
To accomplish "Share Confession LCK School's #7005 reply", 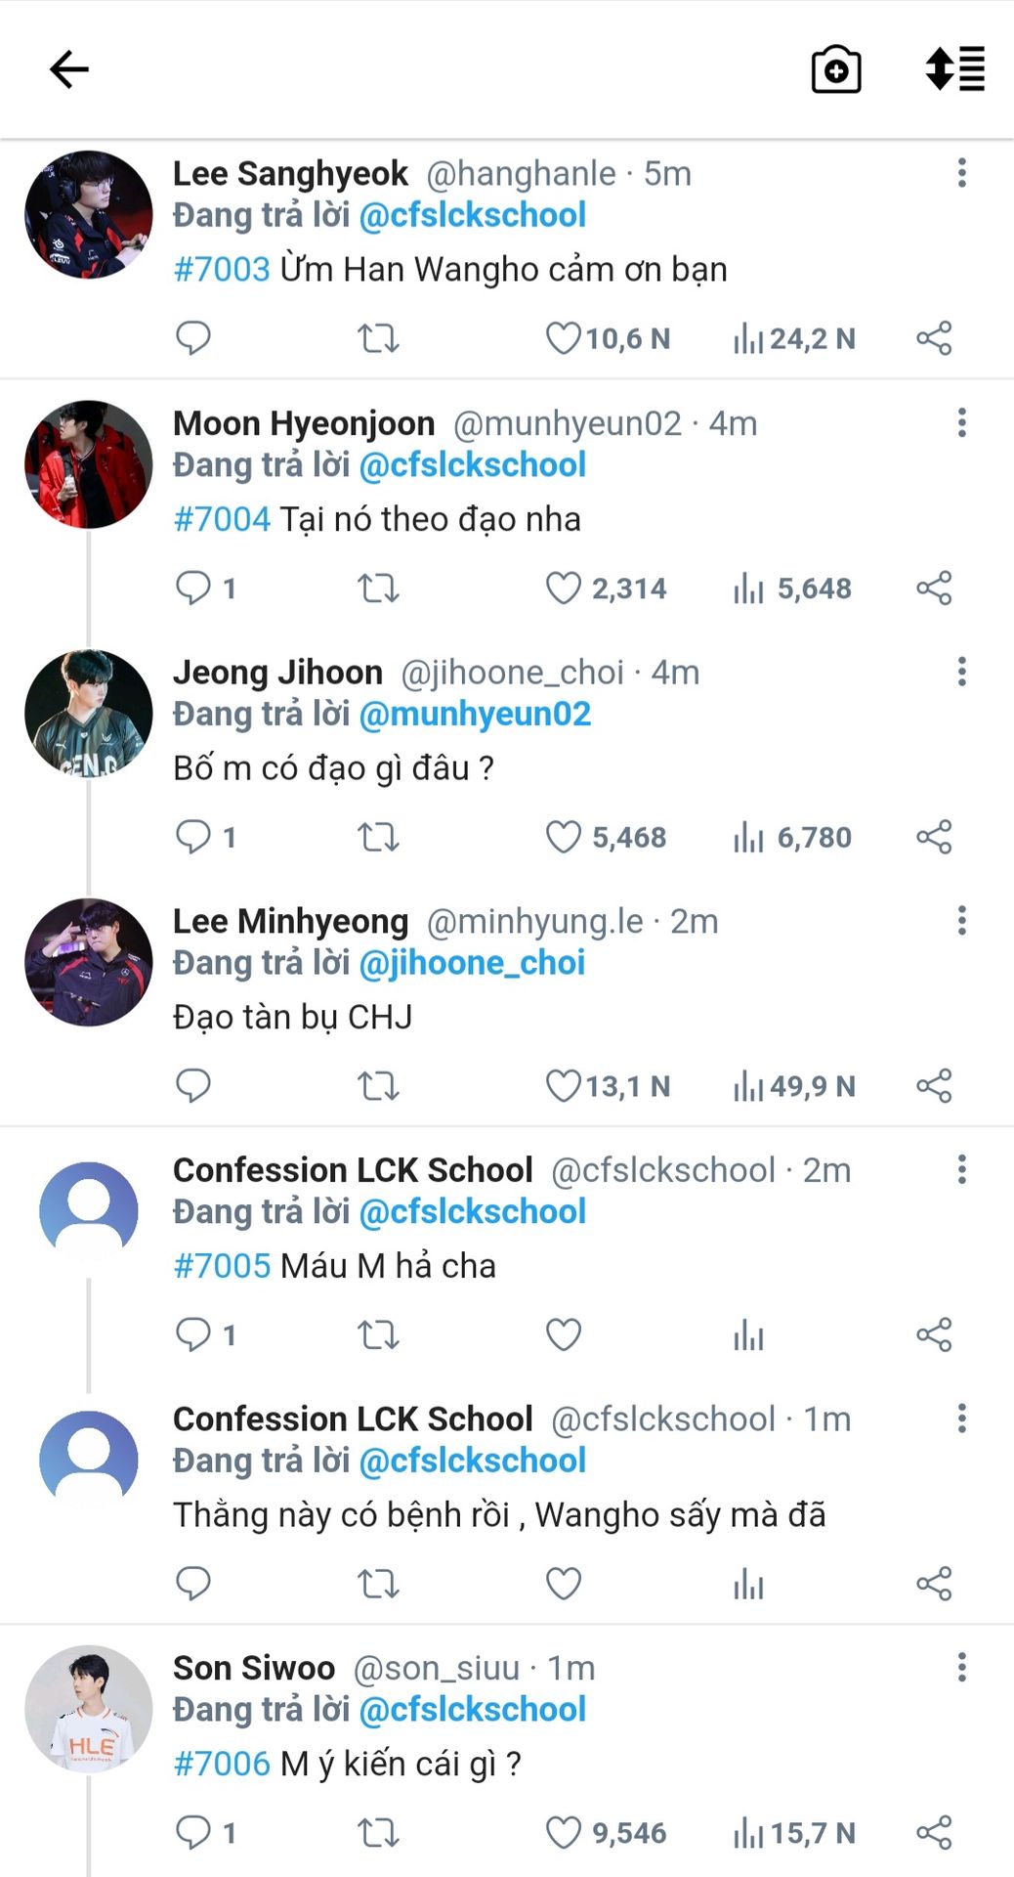I will point(934,1334).
